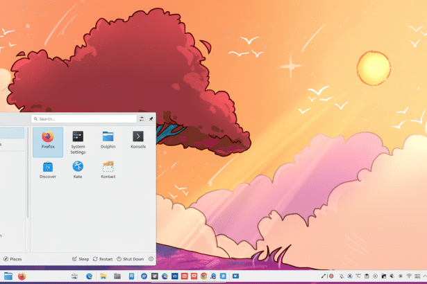Launch the Kate text editor
Image resolution: width=427 pixels, height=284 pixels.
tap(78, 170)
